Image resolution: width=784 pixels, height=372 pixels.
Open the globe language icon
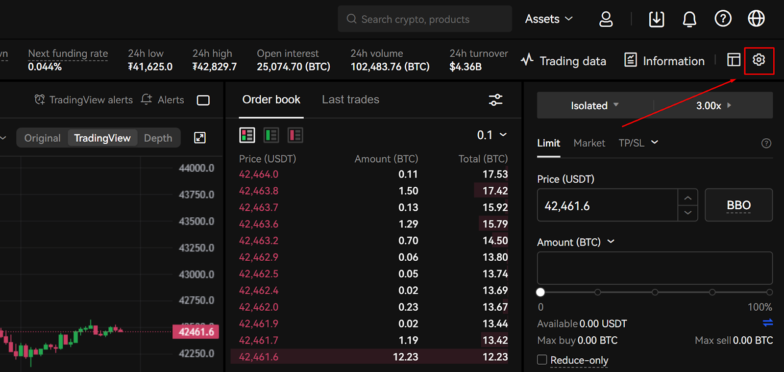pos(756,19)
